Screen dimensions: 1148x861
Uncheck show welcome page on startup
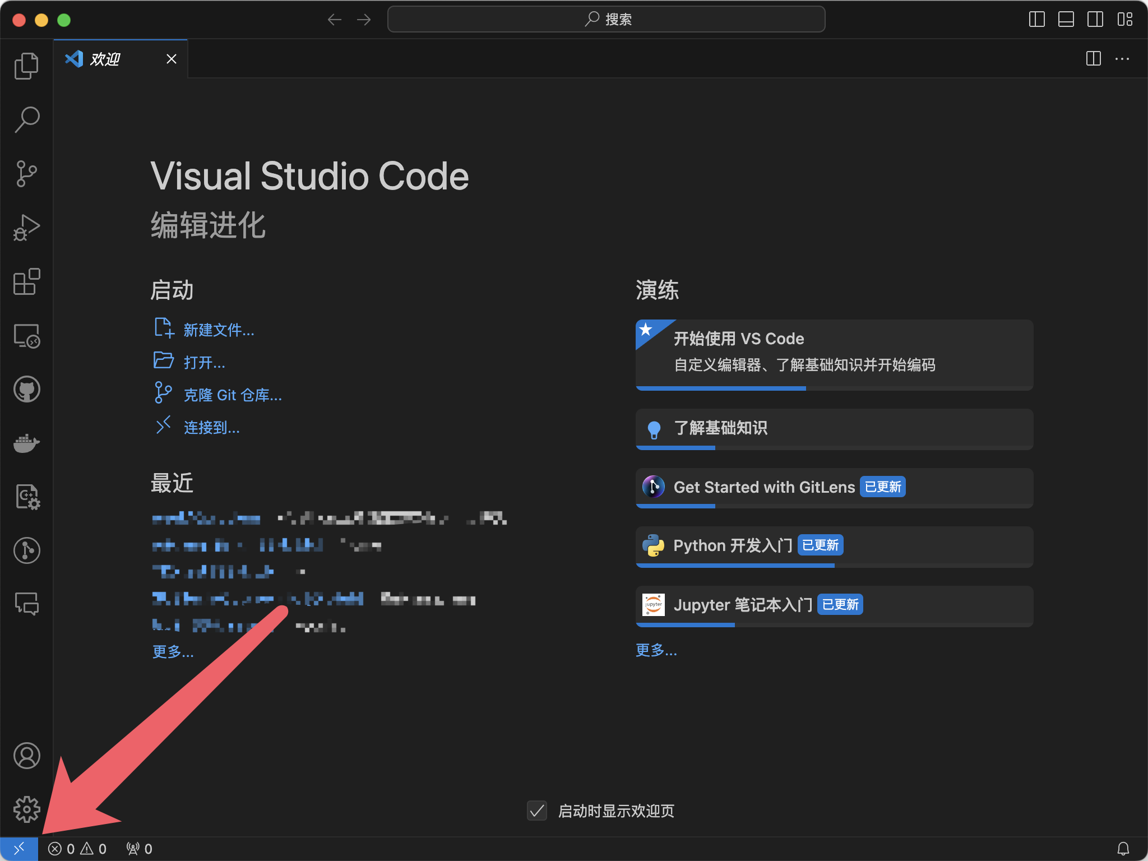click(x=537, y=811)
